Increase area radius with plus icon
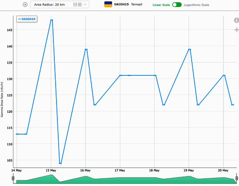239x186 pixels. [80, 5]
